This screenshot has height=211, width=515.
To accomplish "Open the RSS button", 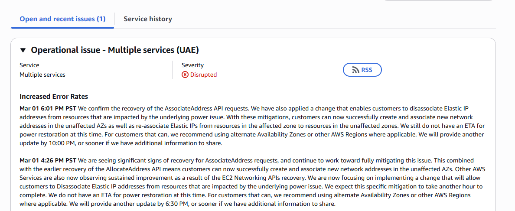I will click(362, 70).
